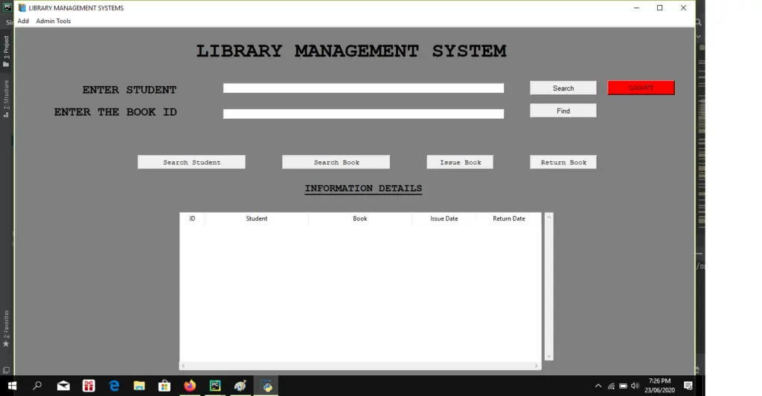Minimize the Library Management window

637,7
